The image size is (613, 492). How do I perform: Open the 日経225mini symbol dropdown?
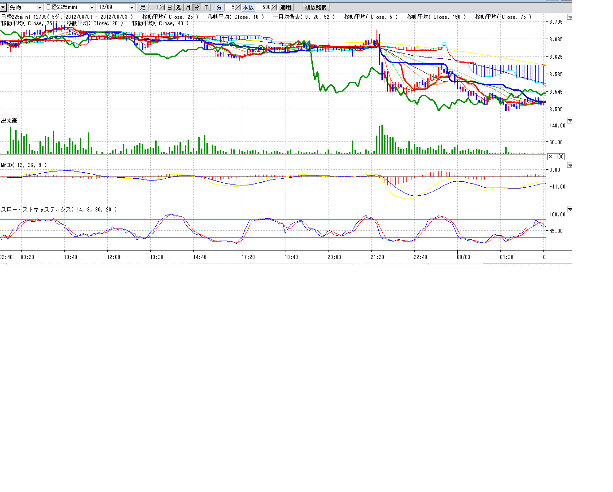click(92, 8)
